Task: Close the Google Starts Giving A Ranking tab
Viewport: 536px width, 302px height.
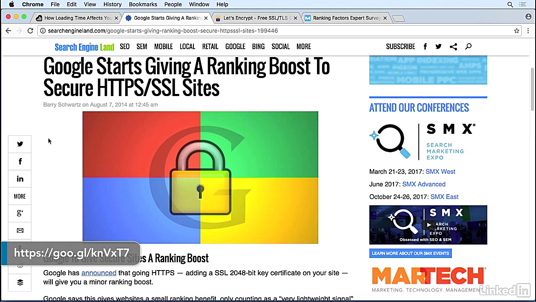Action: pos(206,18)
